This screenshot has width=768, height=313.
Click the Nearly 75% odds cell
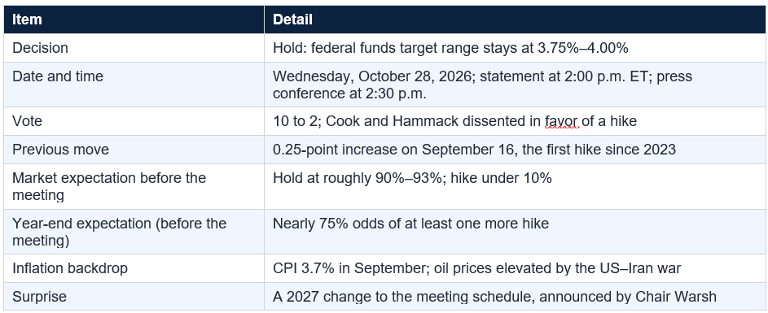(x=514, y=232)
